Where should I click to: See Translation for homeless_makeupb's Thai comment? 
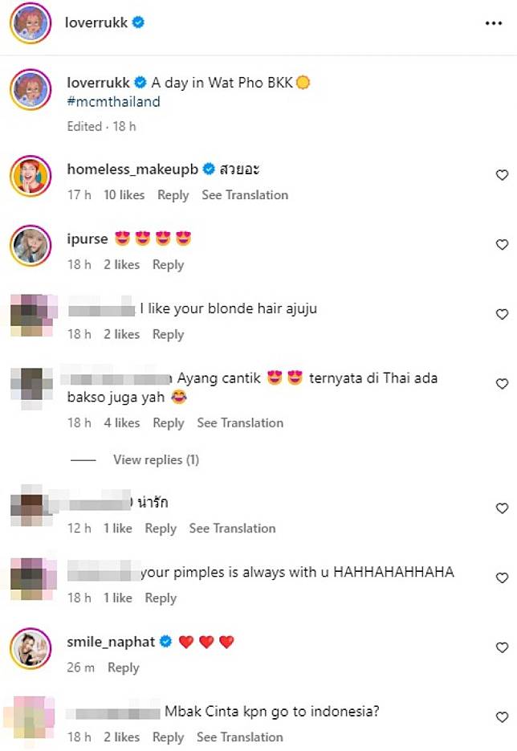coord(245,195)
